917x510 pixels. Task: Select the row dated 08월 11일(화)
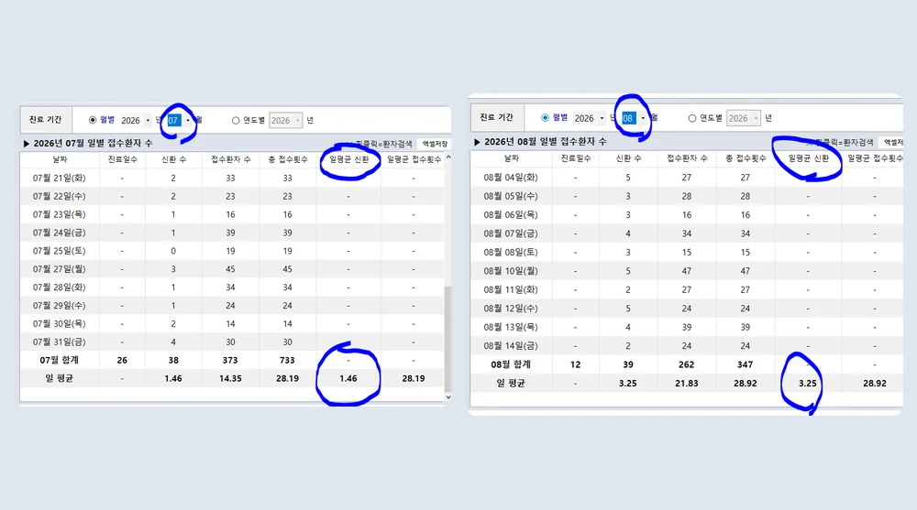tap(687, 289)
